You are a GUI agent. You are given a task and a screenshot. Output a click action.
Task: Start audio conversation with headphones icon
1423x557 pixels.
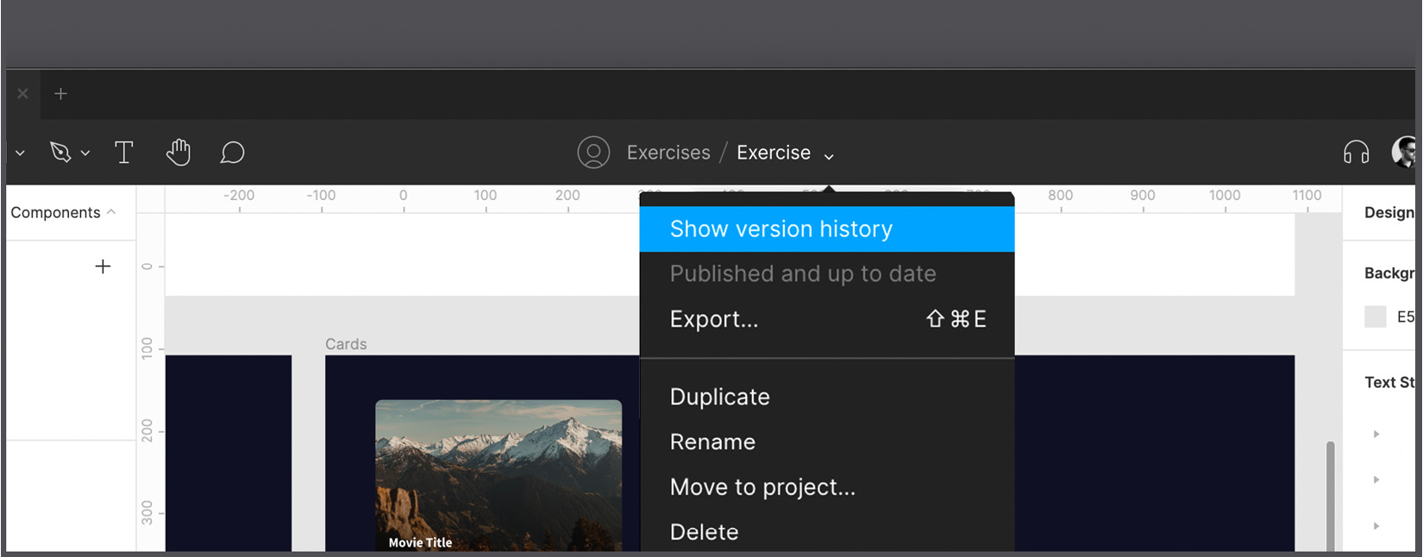(1357, 153)
